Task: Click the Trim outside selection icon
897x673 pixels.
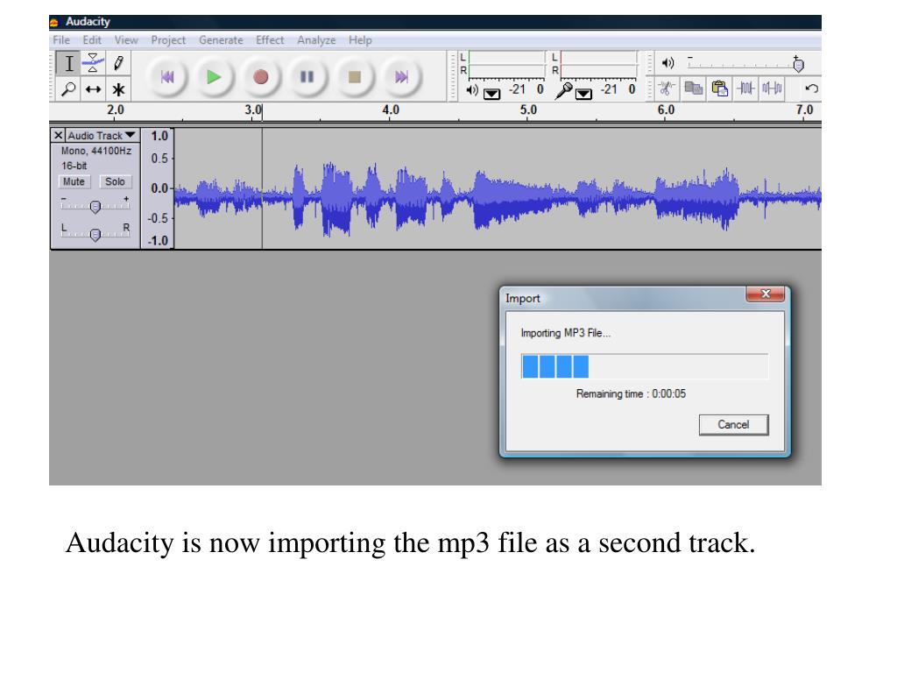Action: click(745, 89)
